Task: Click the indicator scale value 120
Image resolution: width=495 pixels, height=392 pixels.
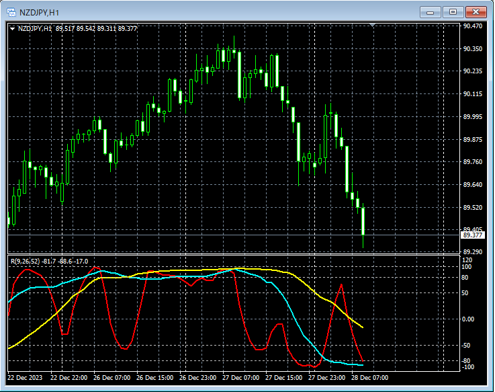Action: pyautogui.click(x=467, y=260)
